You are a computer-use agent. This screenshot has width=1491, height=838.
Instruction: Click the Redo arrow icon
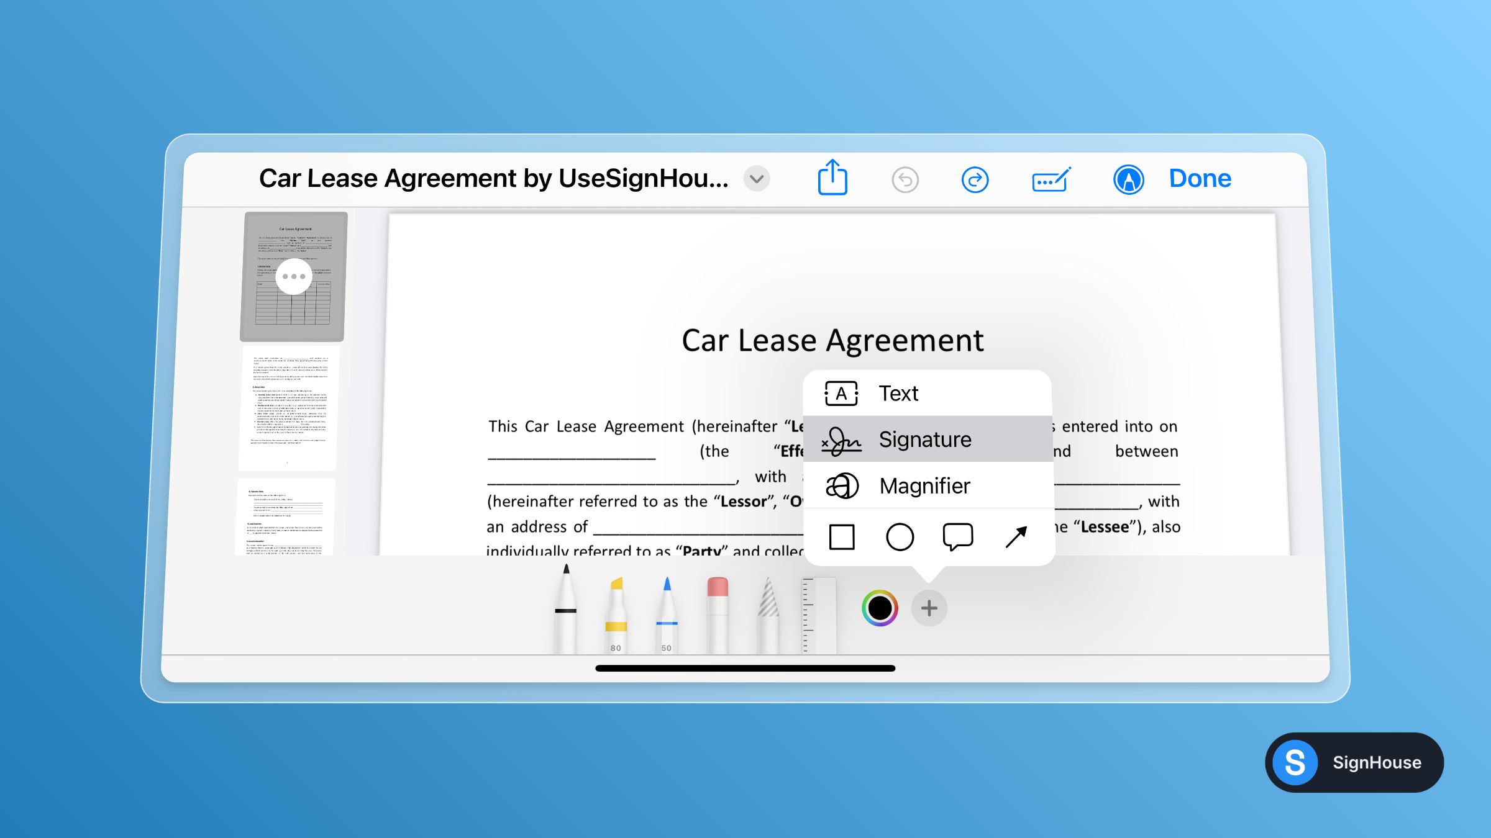click(x=975, y=180)
